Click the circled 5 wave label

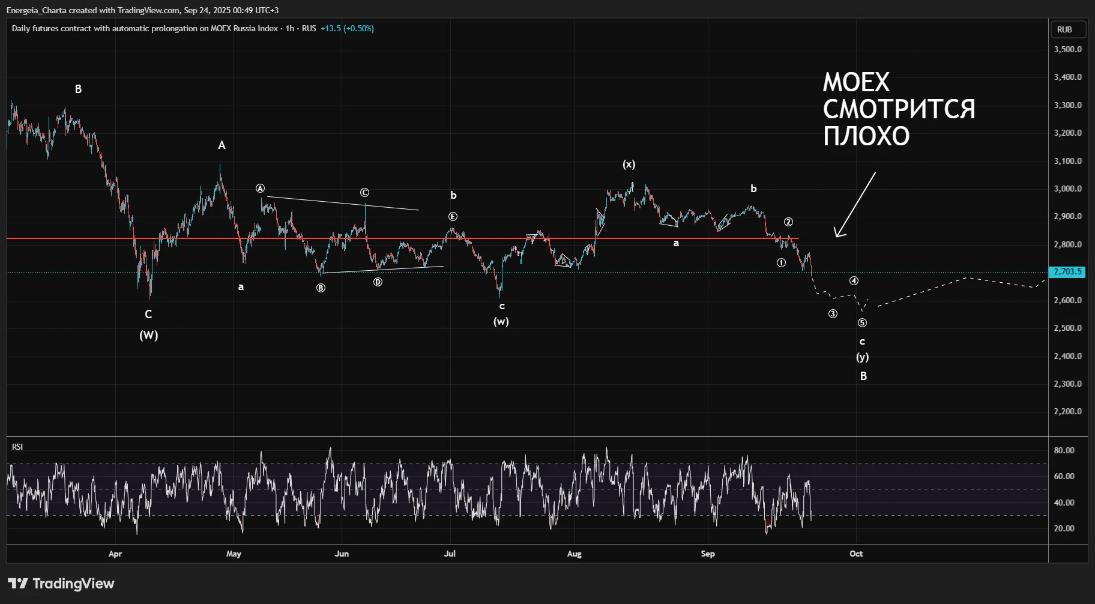862,323
